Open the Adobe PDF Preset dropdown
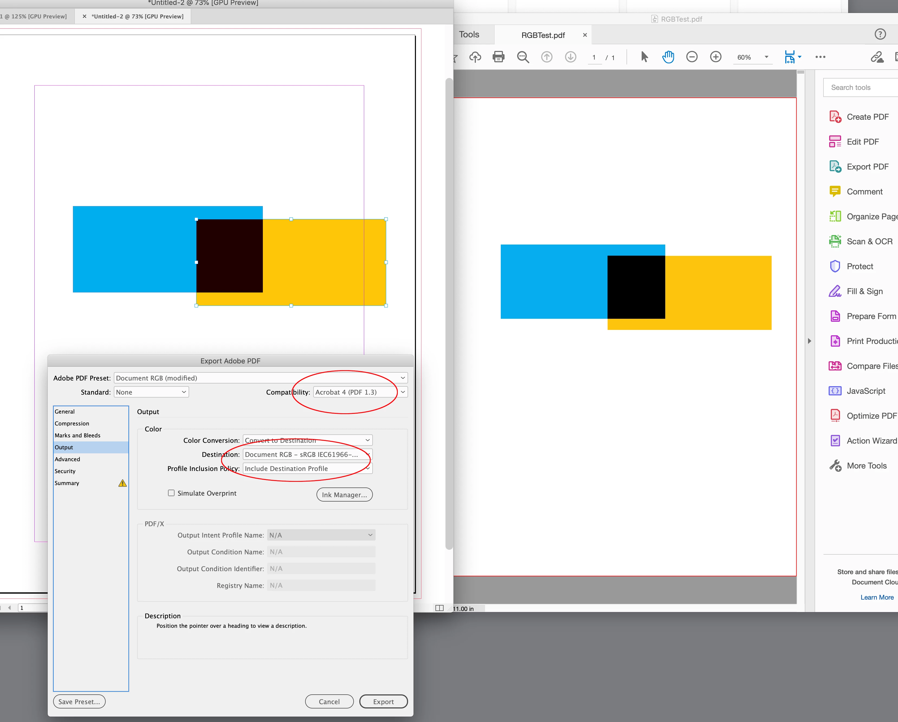The width and height of the screenshot is (898, 722). 261,378
